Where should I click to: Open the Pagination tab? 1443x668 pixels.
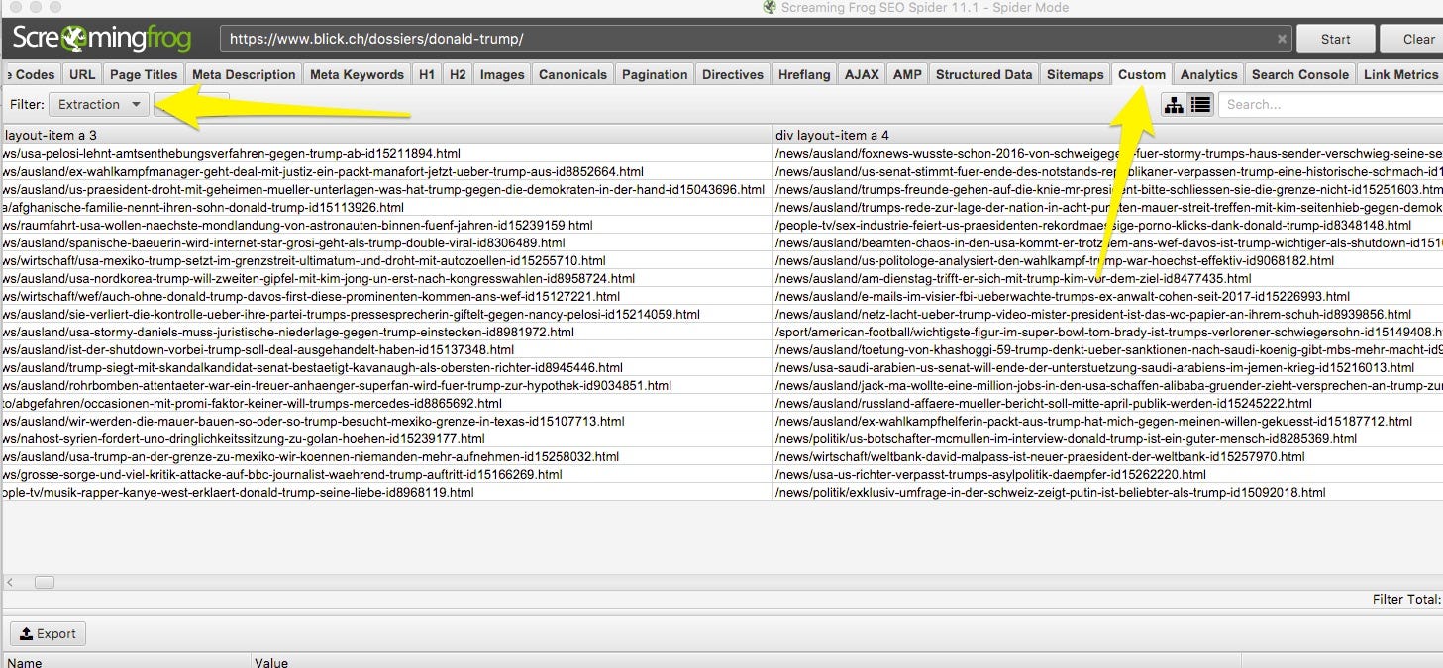point(655,74)
